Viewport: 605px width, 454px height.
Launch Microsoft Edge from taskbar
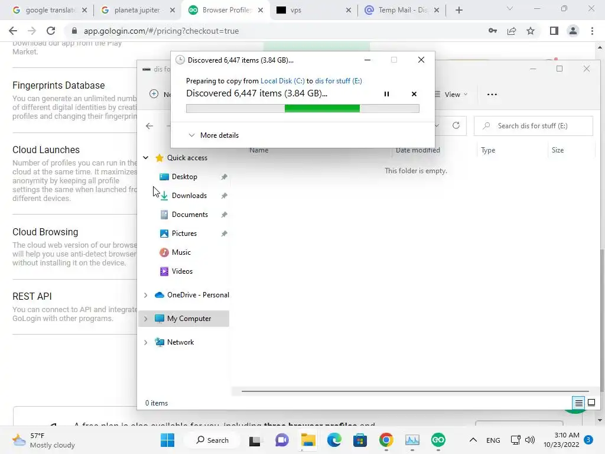click(x=334, y=440)
